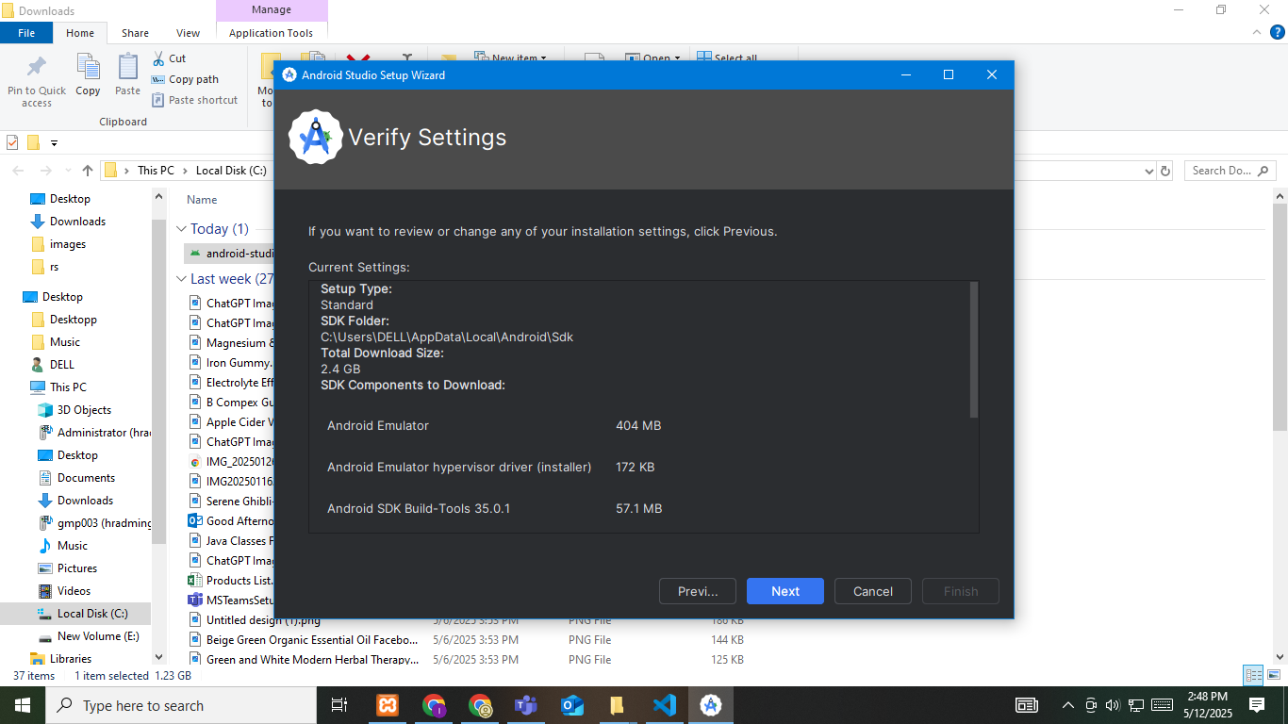Switch to the Share ribbon tab
The image size is (1288, 724).
135,33
